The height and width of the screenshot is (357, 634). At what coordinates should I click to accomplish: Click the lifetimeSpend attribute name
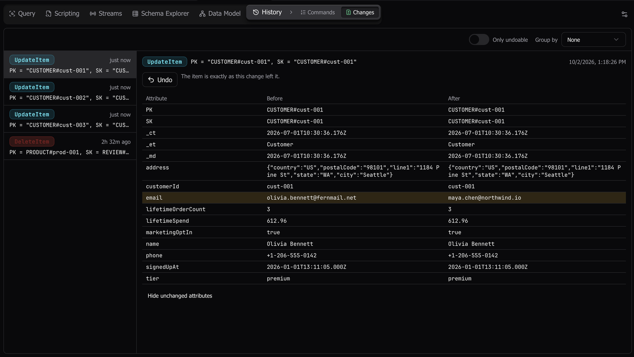pos(167,221)
